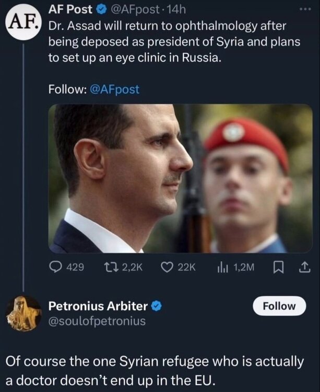Click Petronius Arbiter's verified badge
The image size is (320, 392).
coord(155,306)
